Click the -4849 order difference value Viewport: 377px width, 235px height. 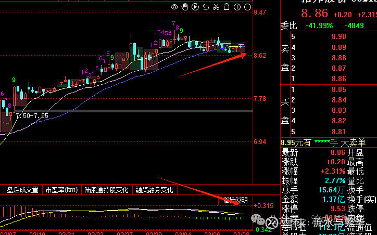[354, 25]
